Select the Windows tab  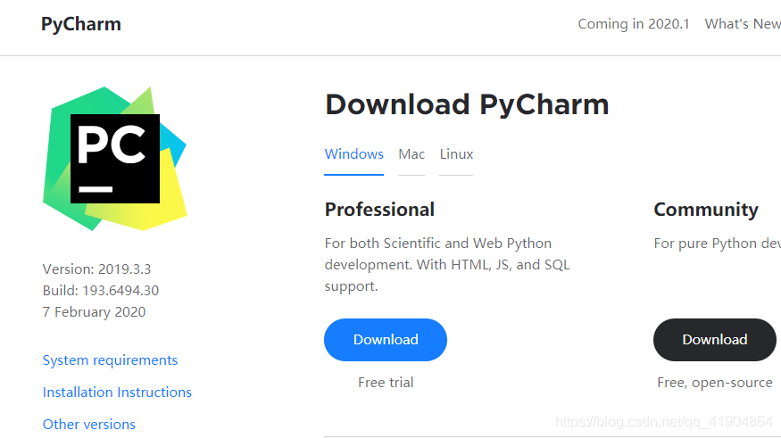[x=353, y=154]
